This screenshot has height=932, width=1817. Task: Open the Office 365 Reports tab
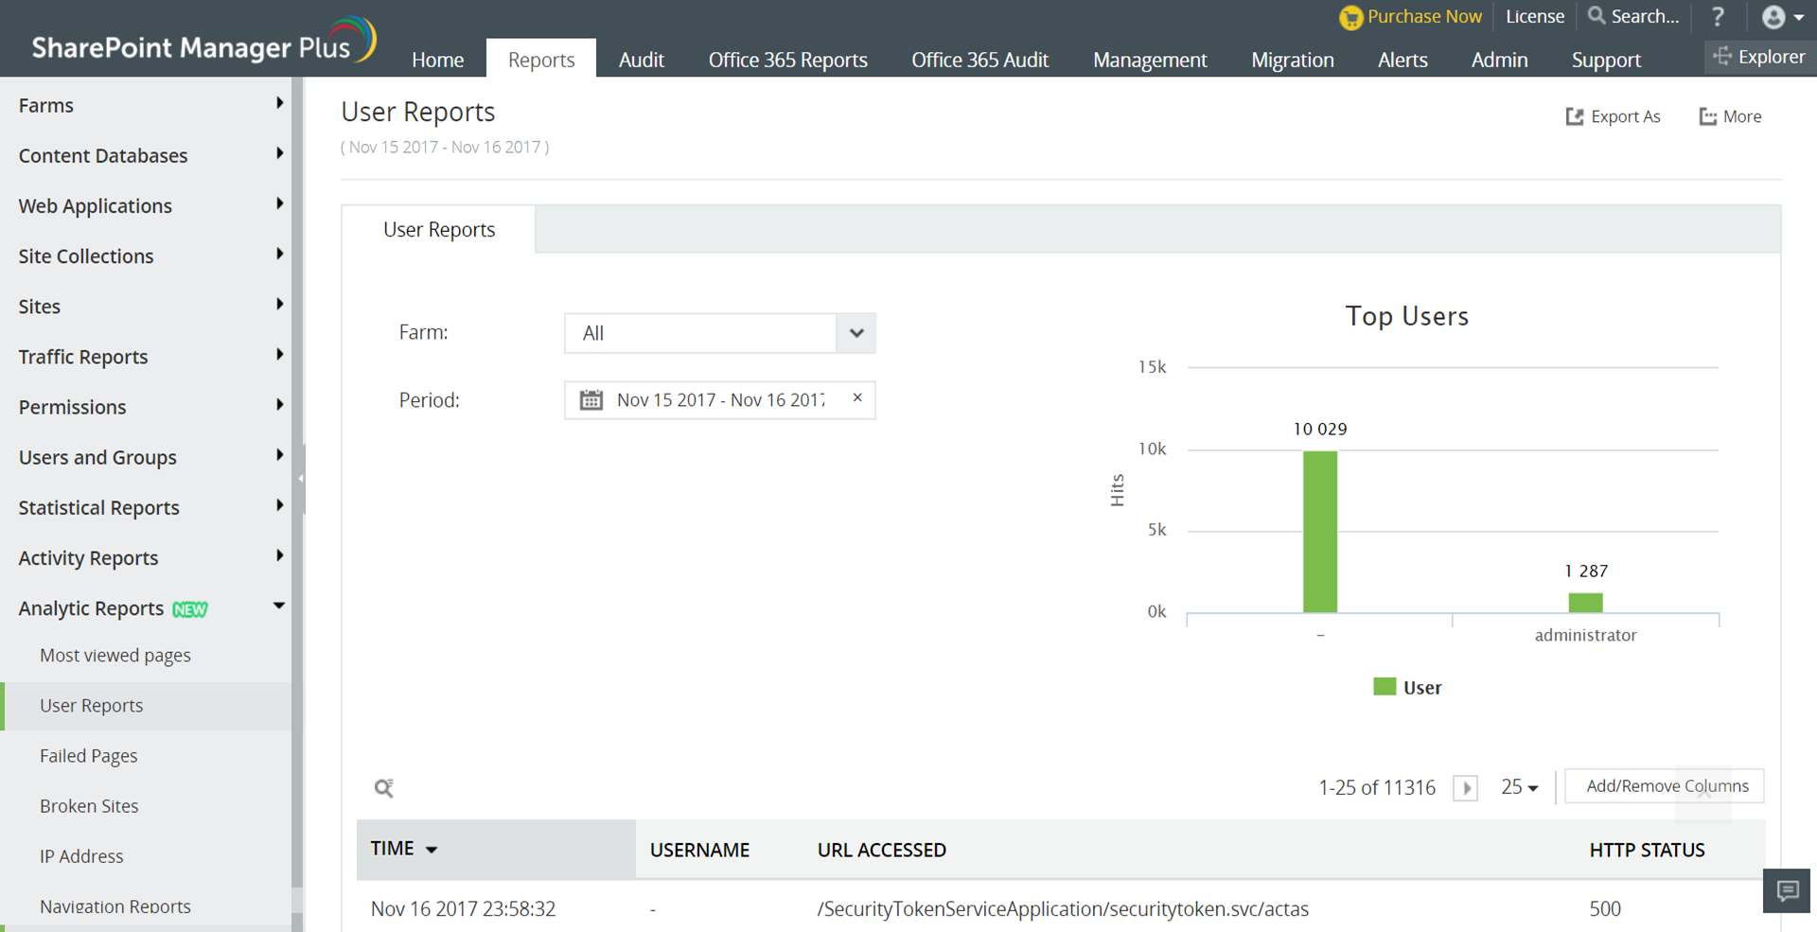788,60
